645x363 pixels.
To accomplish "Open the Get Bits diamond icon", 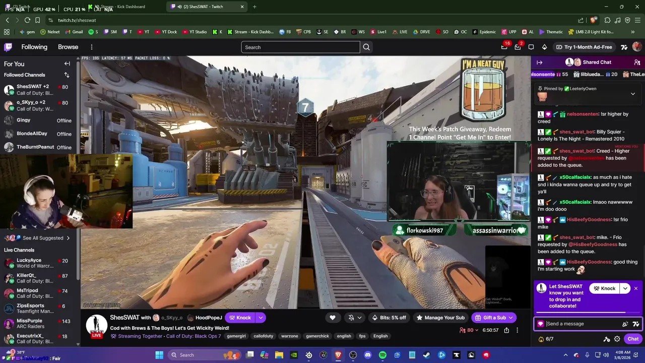I will coord(544,47).
